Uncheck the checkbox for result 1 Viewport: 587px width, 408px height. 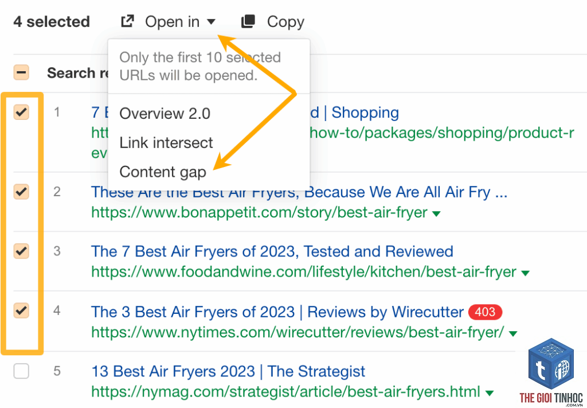point(21,112)
